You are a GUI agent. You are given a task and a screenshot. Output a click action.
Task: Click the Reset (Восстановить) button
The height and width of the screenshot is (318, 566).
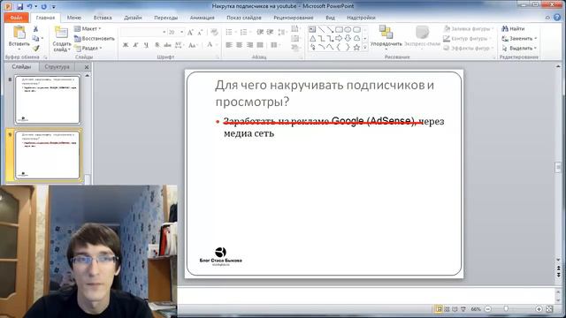(95, 38)
